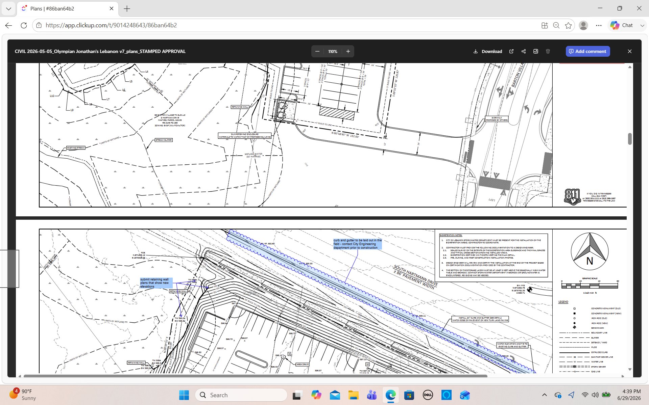The image size is (649, 405).
Task: Click the browser zoom indicator icon
Action: point(556,25)
